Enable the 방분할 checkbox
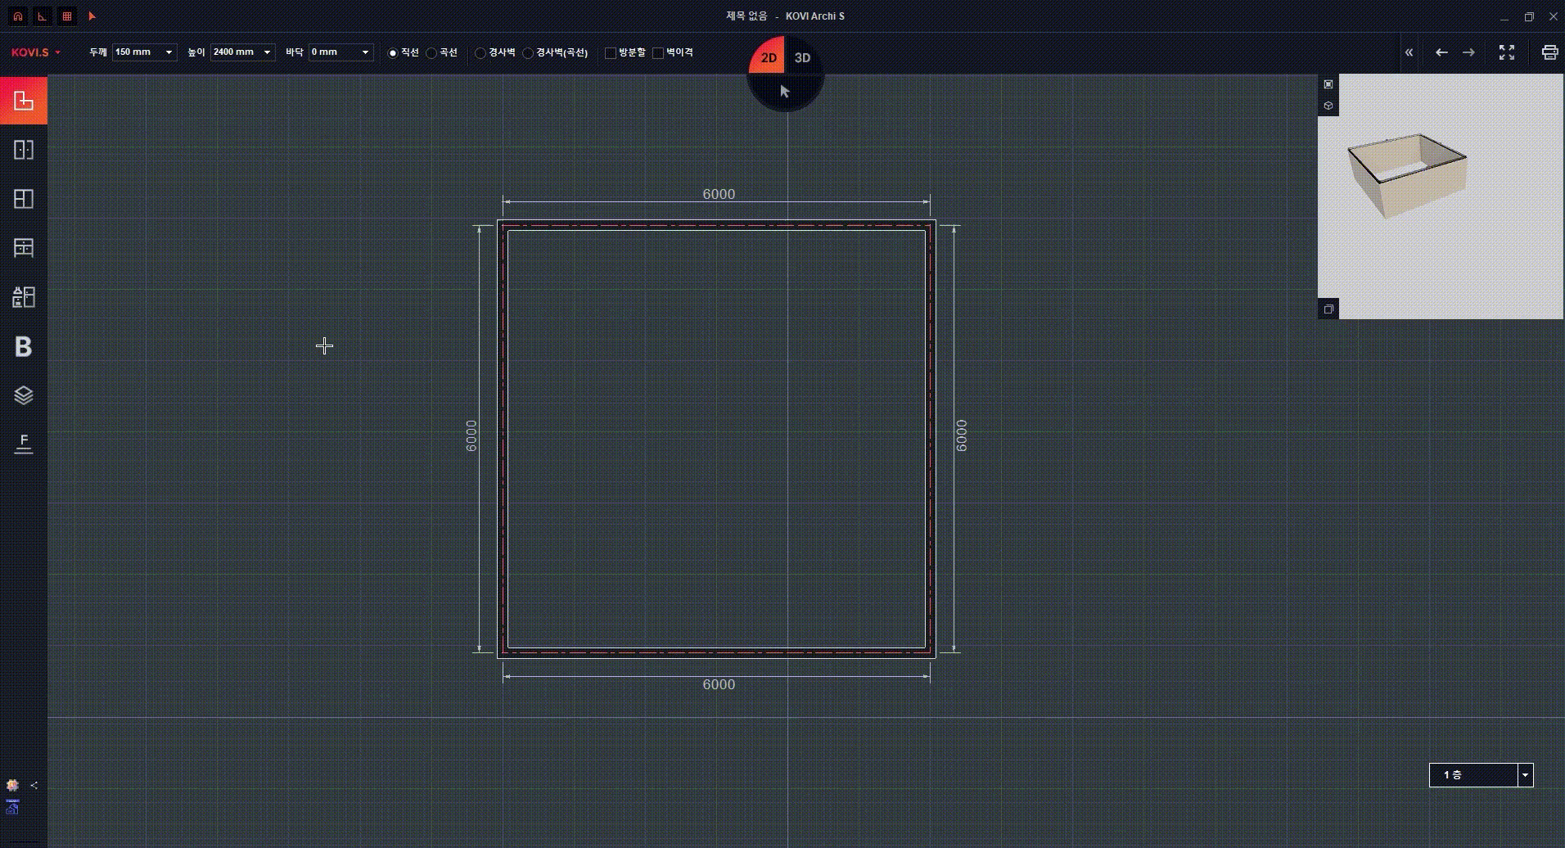This screenshot has width=1565, height=848. point(611,53)
